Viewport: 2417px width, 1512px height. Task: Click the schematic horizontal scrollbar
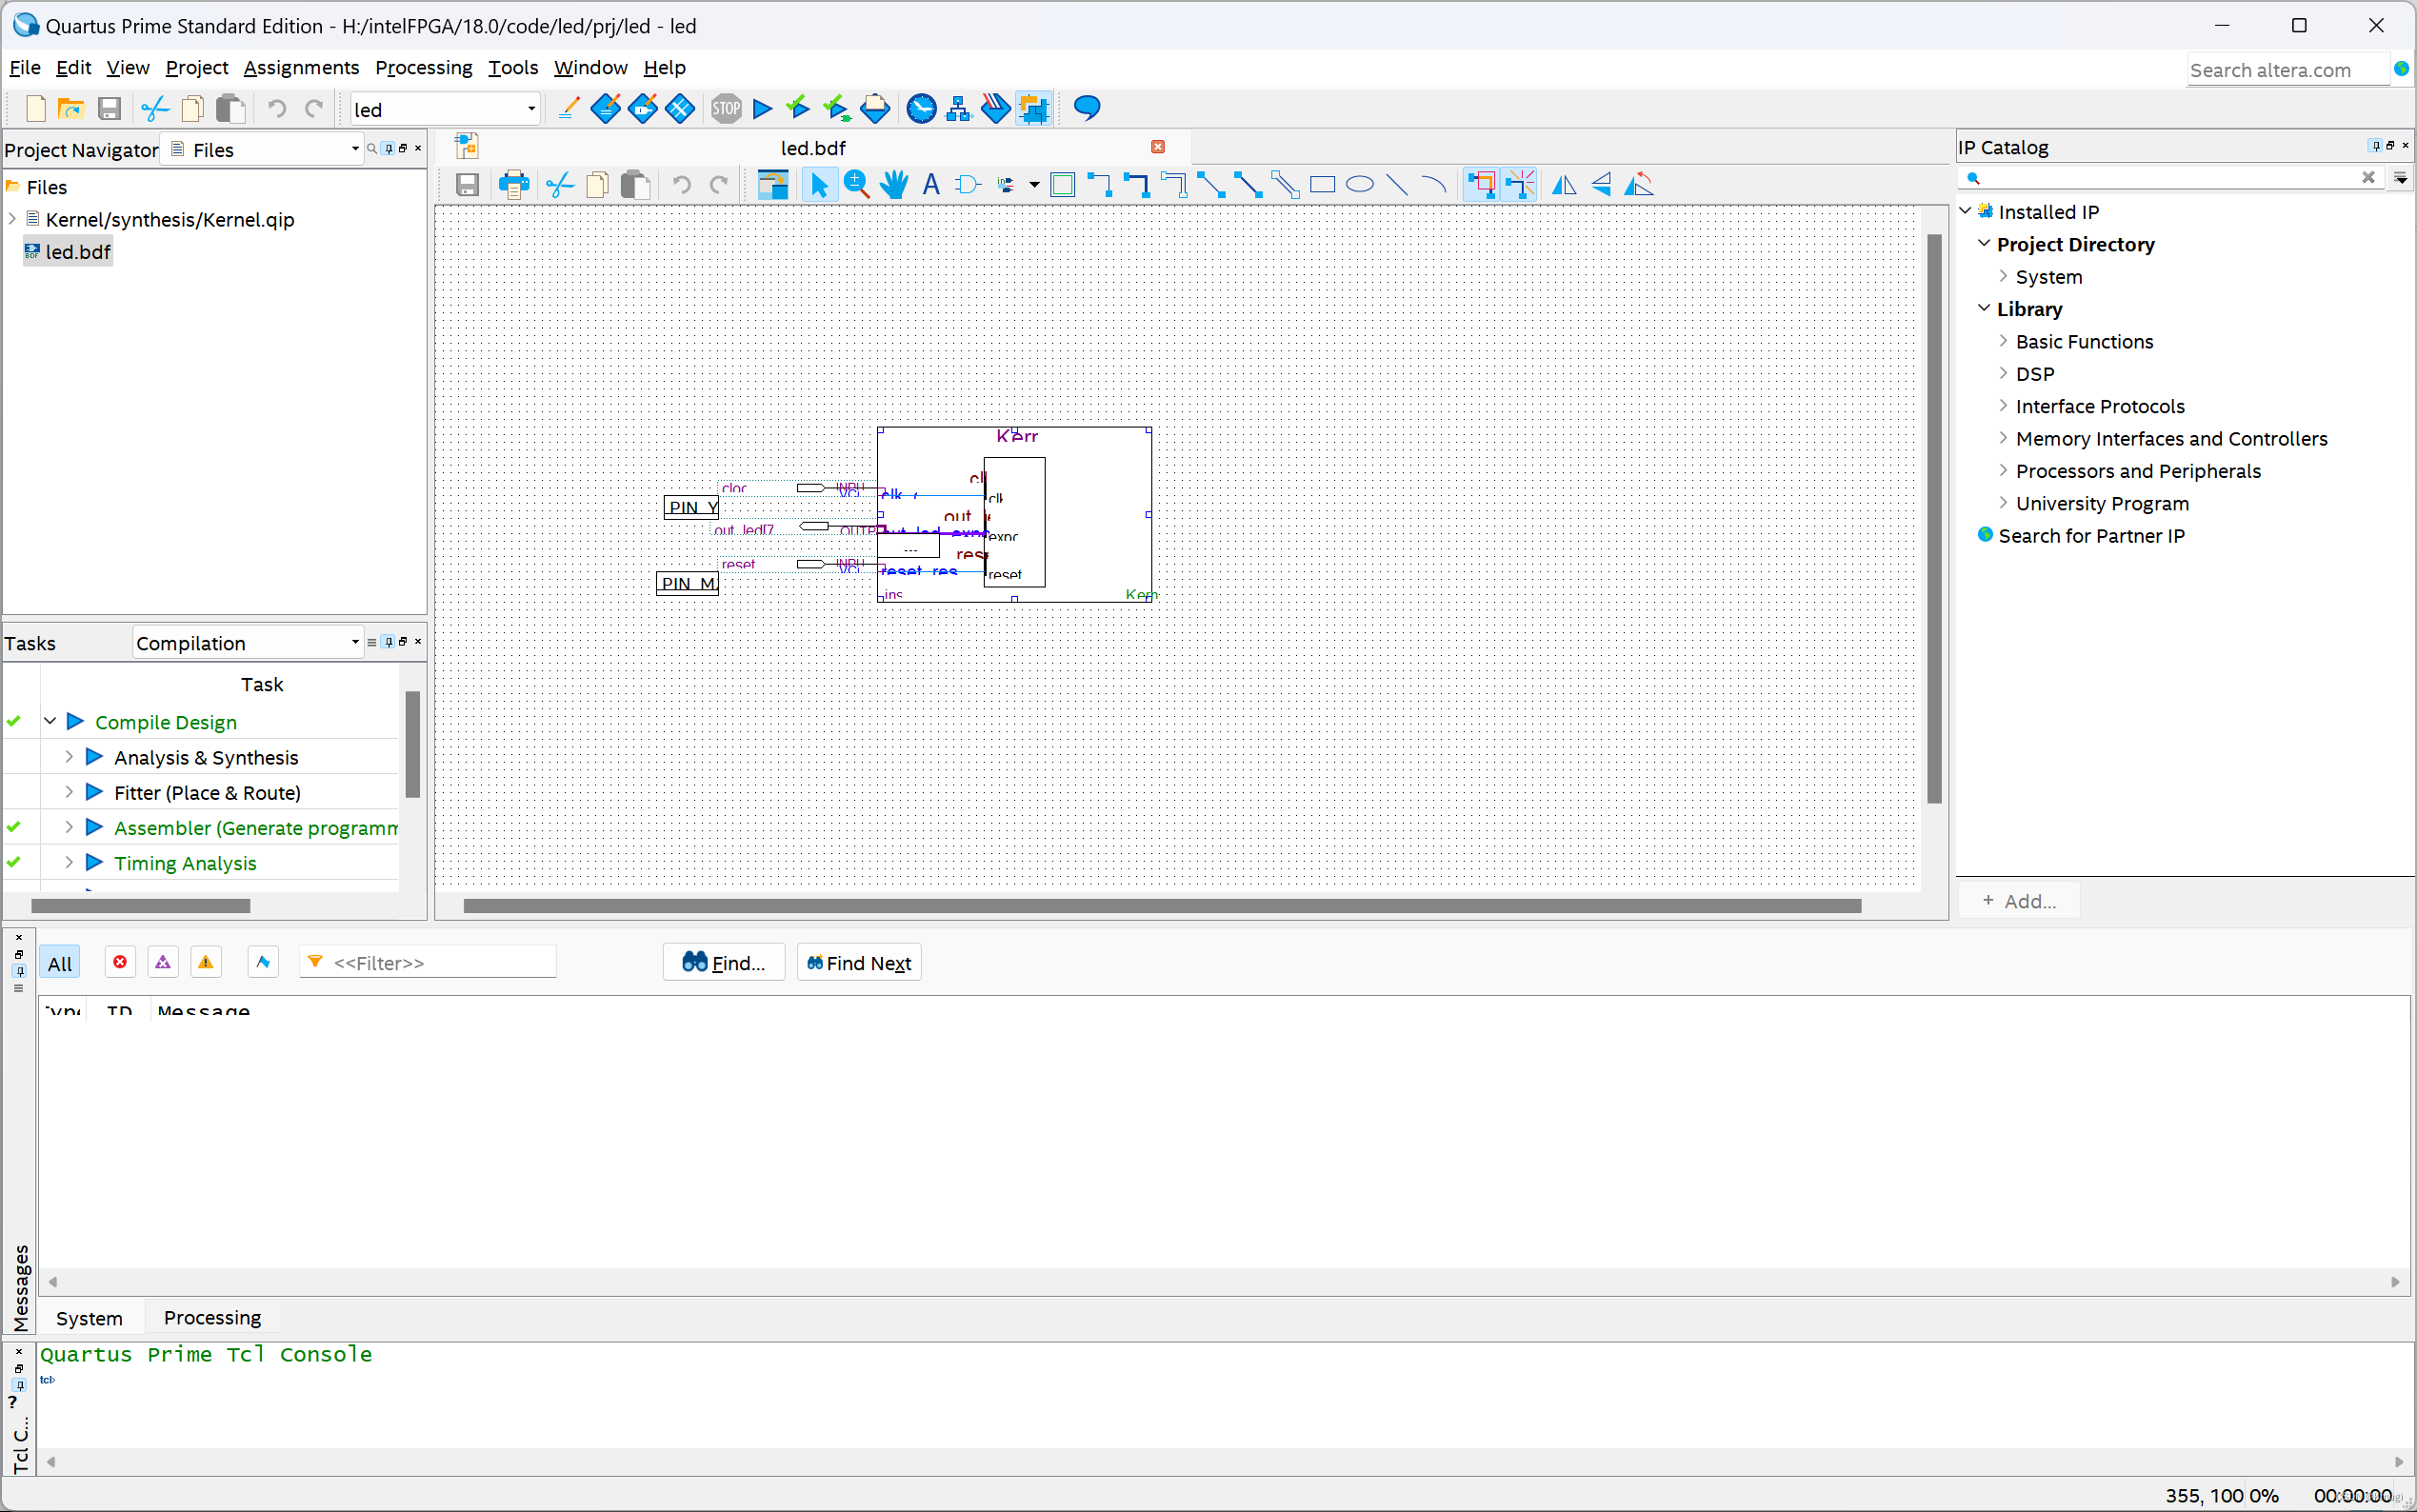coord(1160,905)
